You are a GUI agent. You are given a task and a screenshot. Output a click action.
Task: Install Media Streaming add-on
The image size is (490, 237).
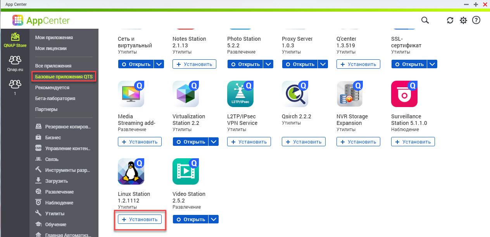coord(140,142)
